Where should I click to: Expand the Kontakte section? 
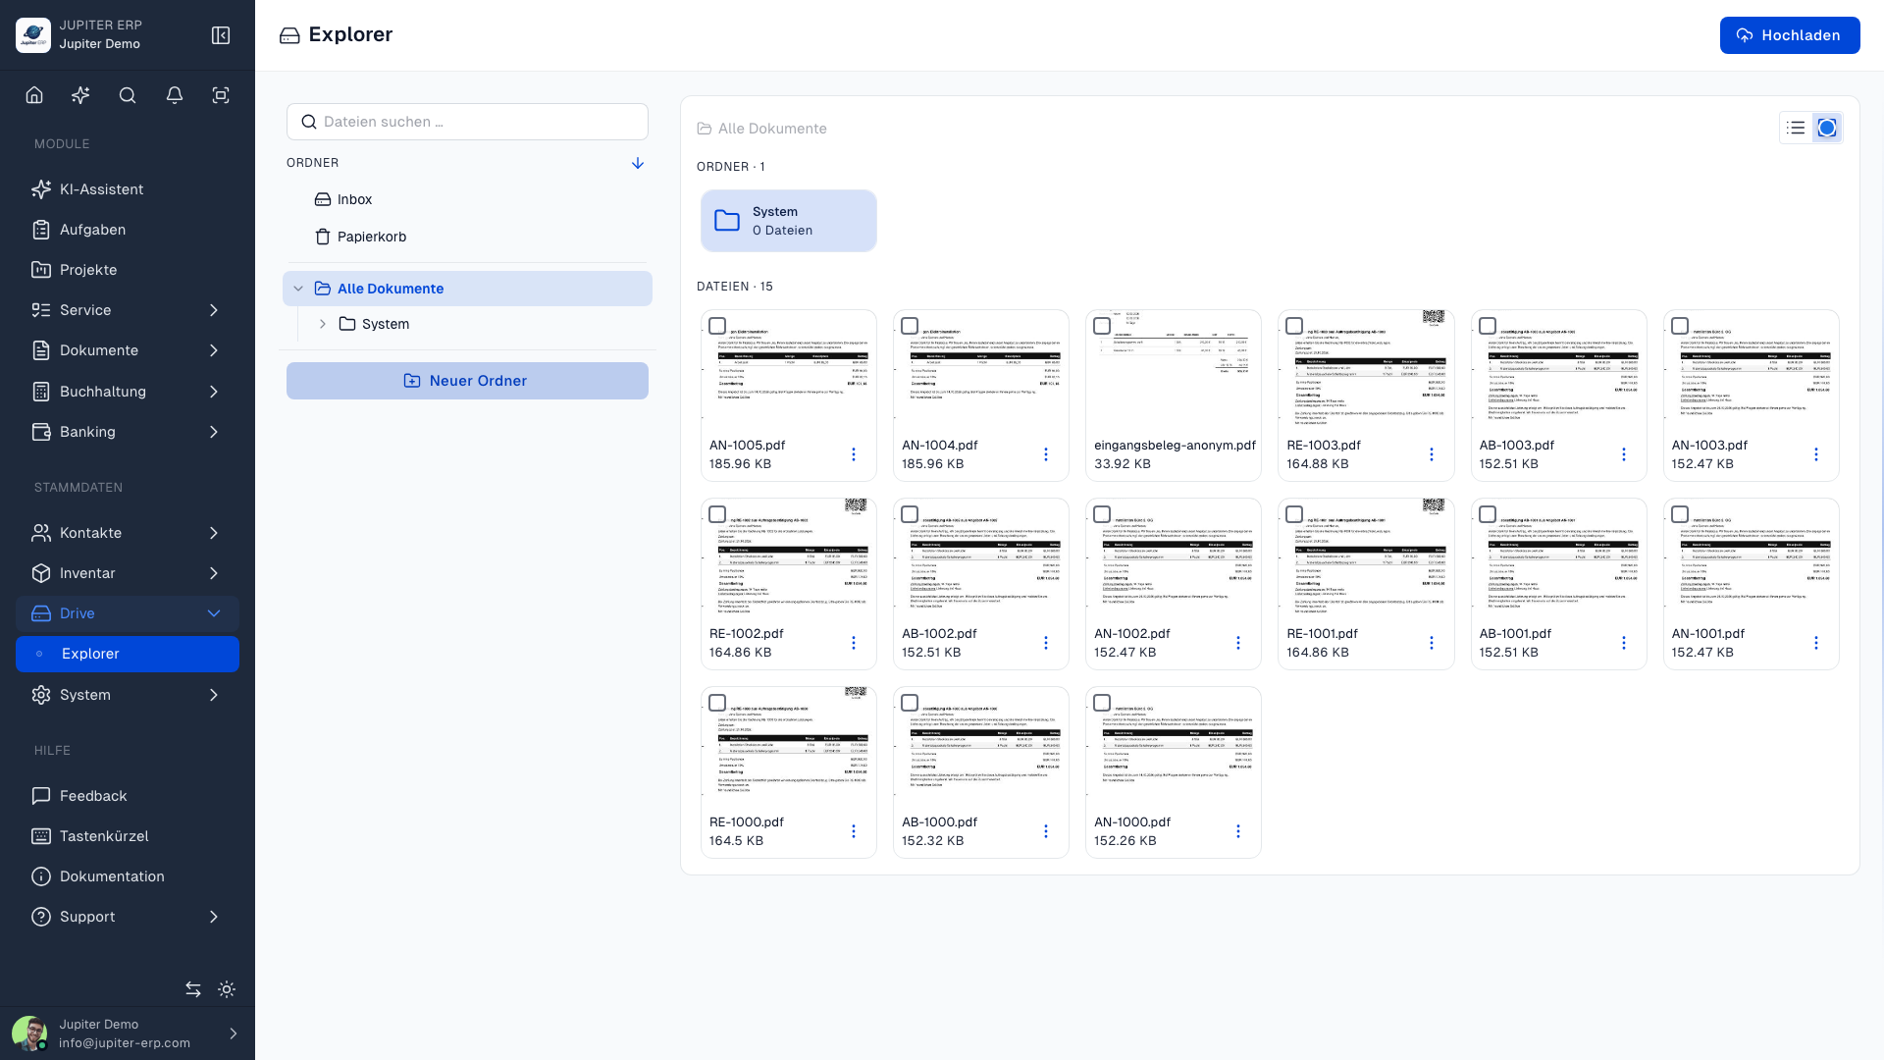(128, 533)
